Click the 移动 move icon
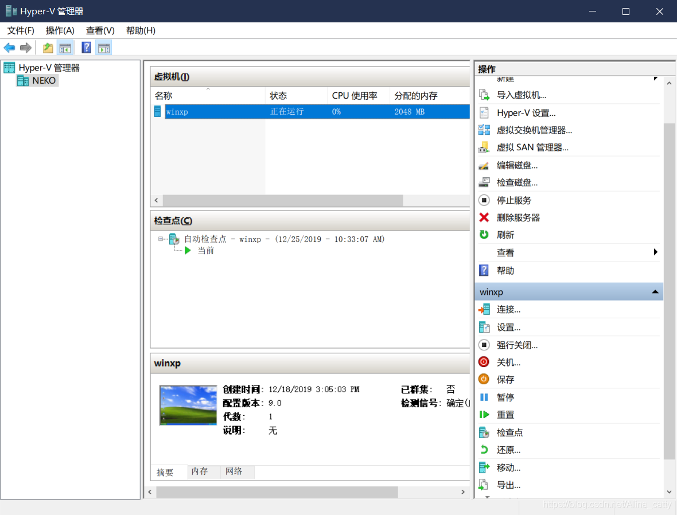Viewport: 677px width, 515px height. click(x=484, y=467)
